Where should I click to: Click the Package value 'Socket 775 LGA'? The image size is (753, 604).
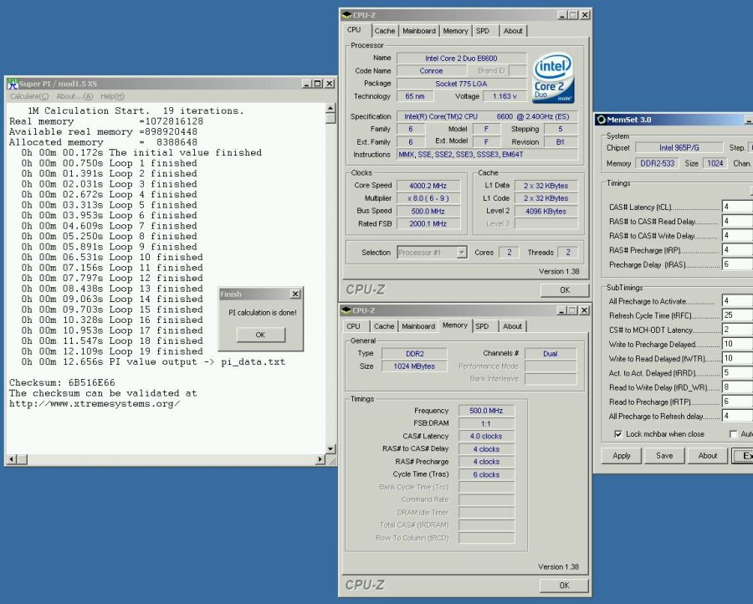(x=461, y=84)
